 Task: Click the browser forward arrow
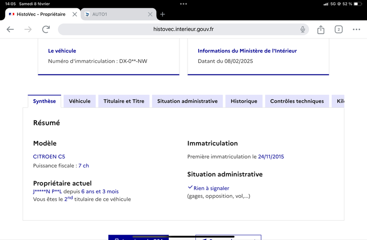click(28, 29)
